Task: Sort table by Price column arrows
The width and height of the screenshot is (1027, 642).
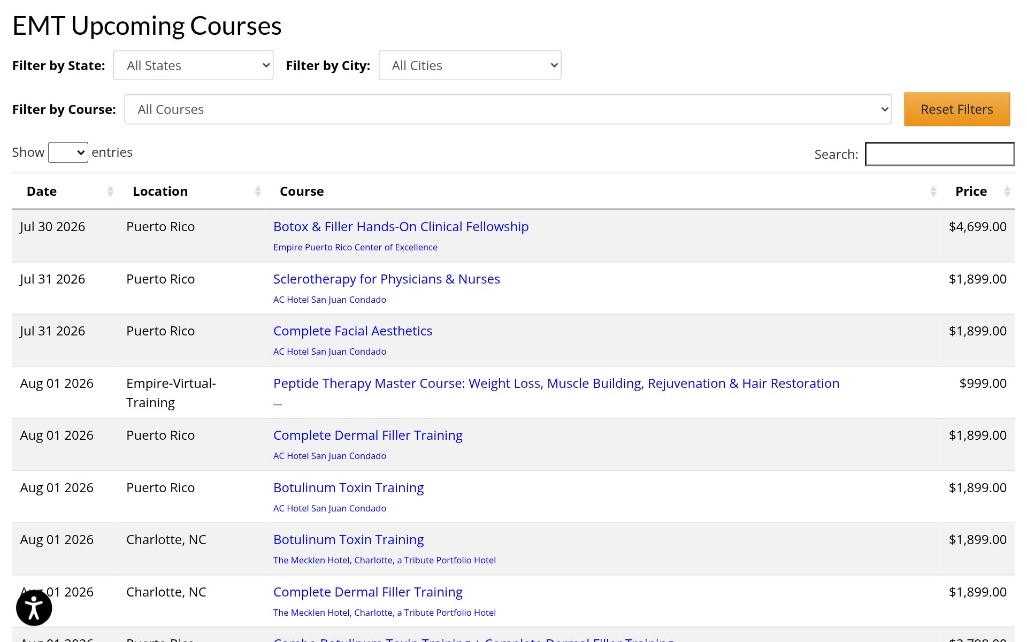Action: [1007, 192]
